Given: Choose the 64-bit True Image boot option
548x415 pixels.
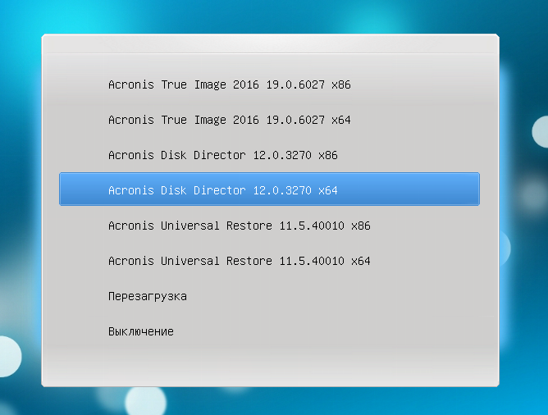Looking at the screenshot, I should [230, 120].
